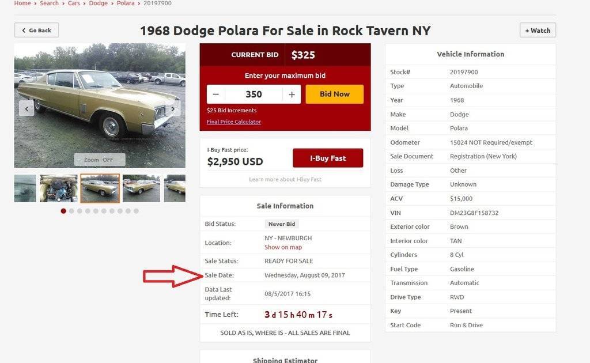Toggle the Zoom OFF switch on photo
Screen dimensions: 590x363
[x=99, y=160]
